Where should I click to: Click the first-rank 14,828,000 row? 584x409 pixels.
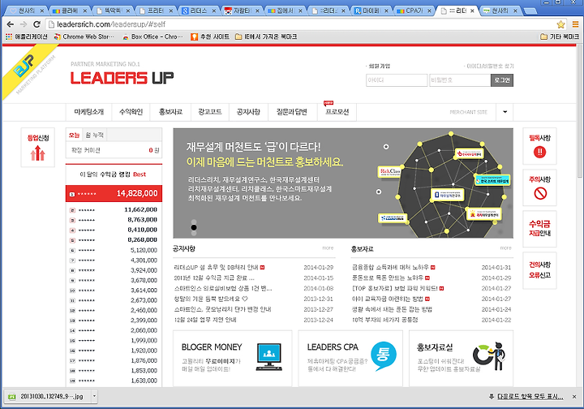point(114,193)
